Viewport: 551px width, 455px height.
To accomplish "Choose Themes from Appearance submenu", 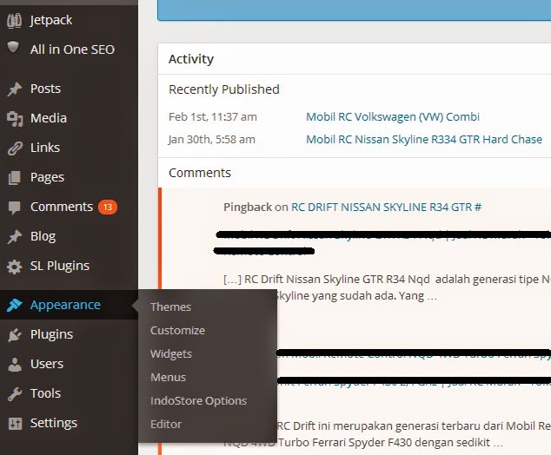I will [171, 307].
